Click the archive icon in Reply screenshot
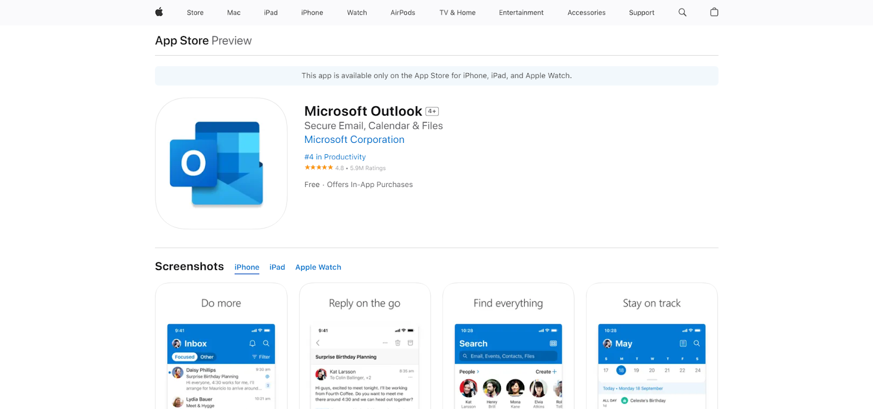The width and height of the screenshot is (873, 409). (x=410, y=343)
